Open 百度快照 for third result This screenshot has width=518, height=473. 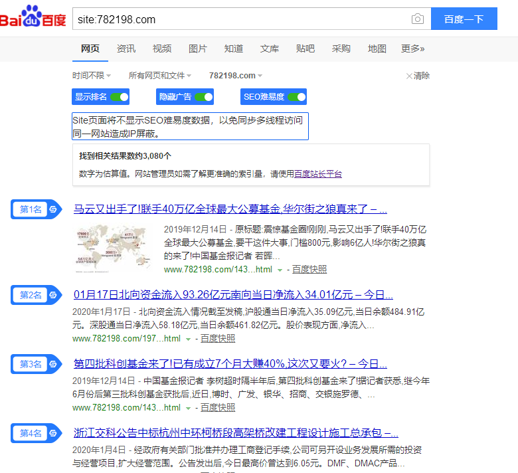[218, 407]
